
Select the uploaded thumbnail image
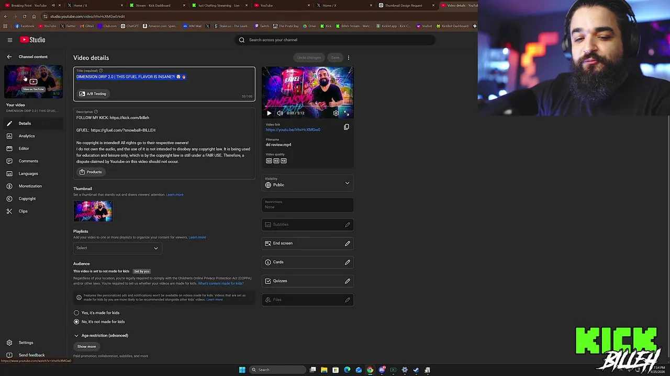point(93,211)
